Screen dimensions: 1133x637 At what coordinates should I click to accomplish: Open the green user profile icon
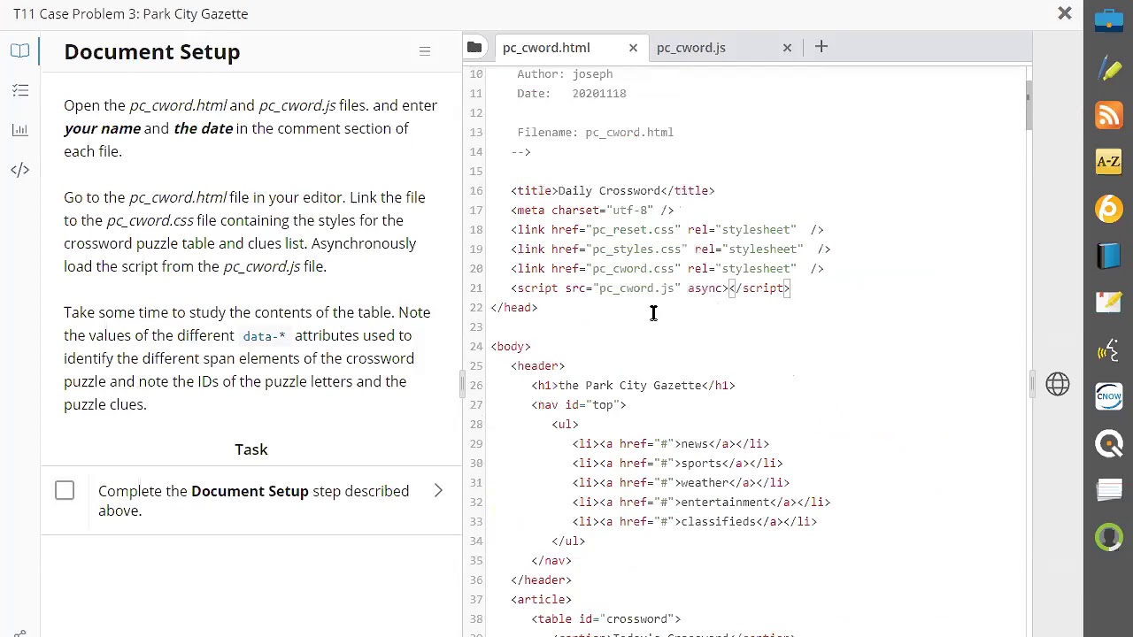pyautogui.click(x=1109, y=537)
